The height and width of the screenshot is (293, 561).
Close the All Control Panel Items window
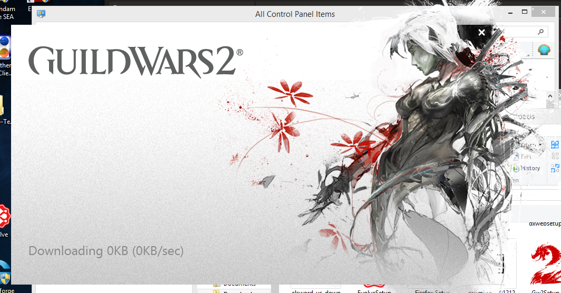(544, 12)
